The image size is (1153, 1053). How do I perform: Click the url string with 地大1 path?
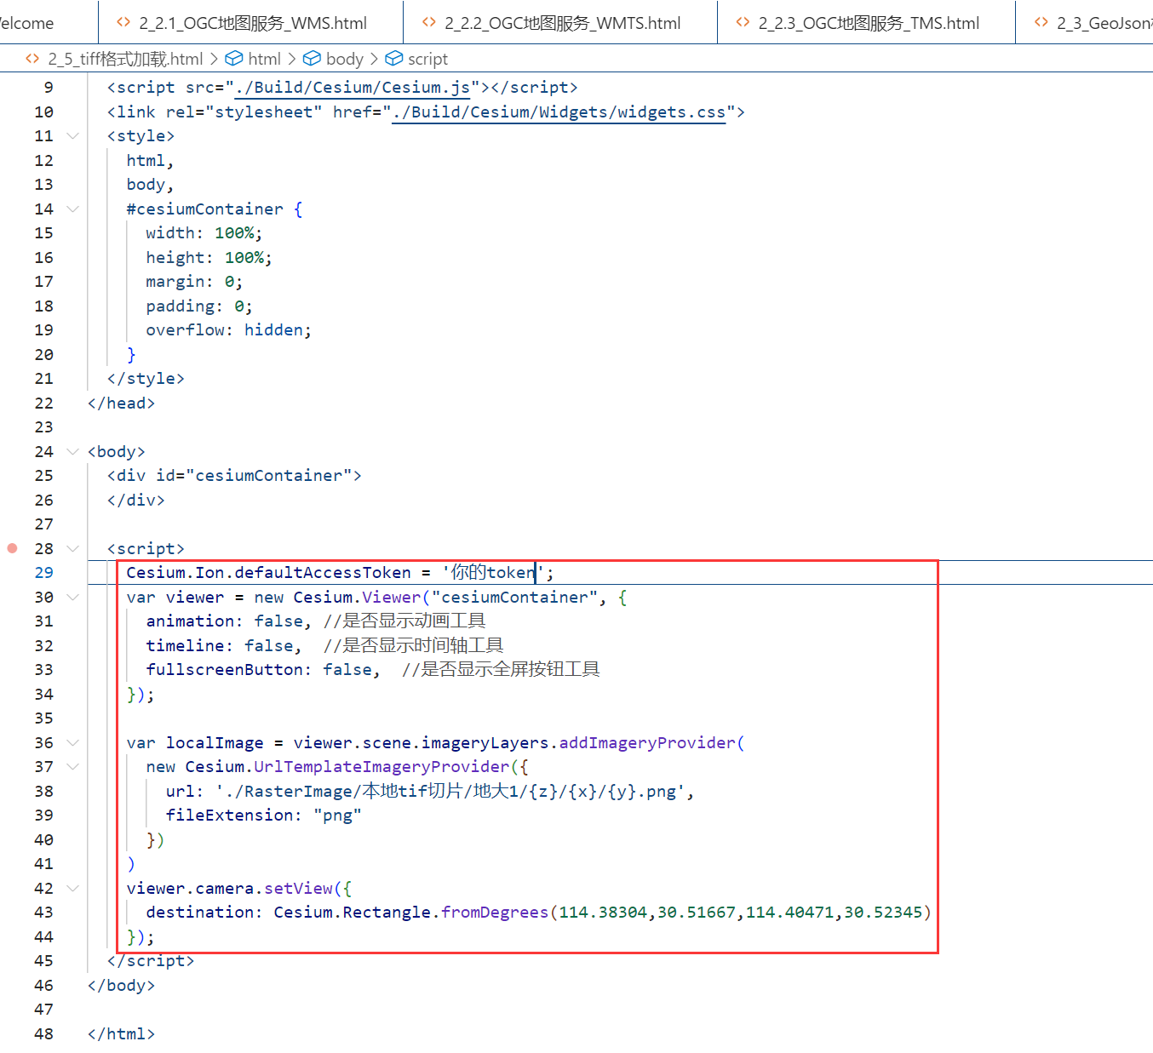(x=450, y=792)
